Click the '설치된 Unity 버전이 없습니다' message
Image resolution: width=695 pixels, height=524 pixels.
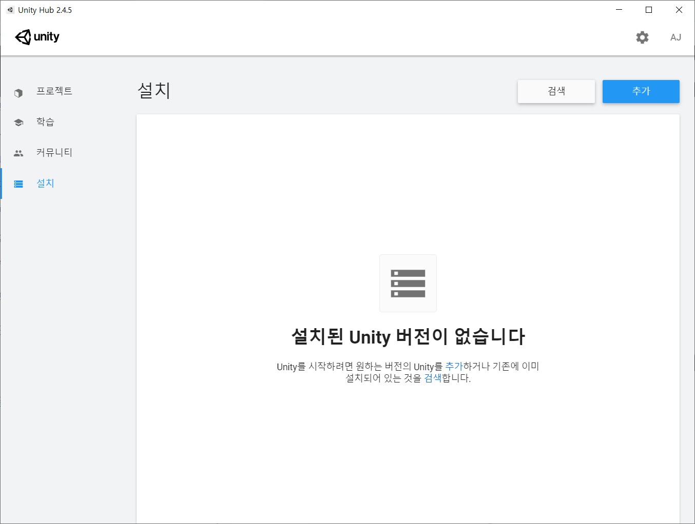coord(408,337)
